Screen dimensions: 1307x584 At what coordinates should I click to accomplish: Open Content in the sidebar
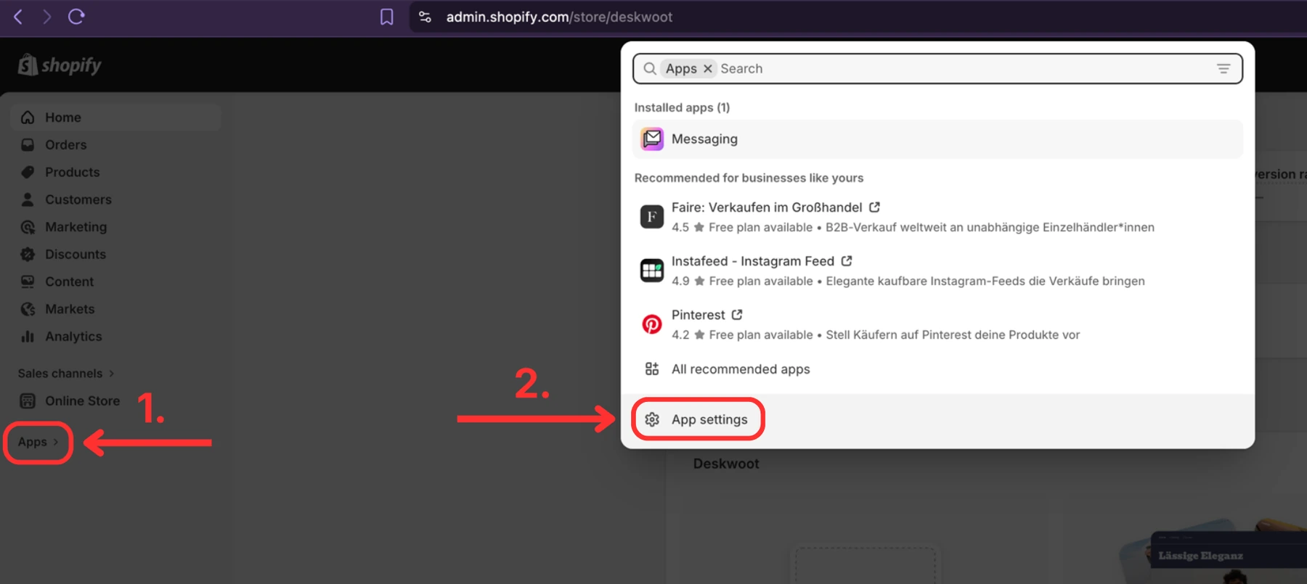69,281
